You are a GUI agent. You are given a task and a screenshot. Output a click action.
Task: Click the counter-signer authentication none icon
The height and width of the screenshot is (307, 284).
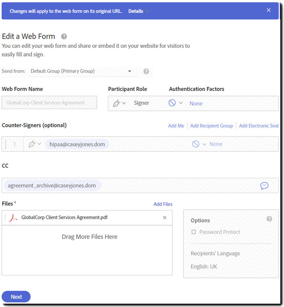coord(196,144)
